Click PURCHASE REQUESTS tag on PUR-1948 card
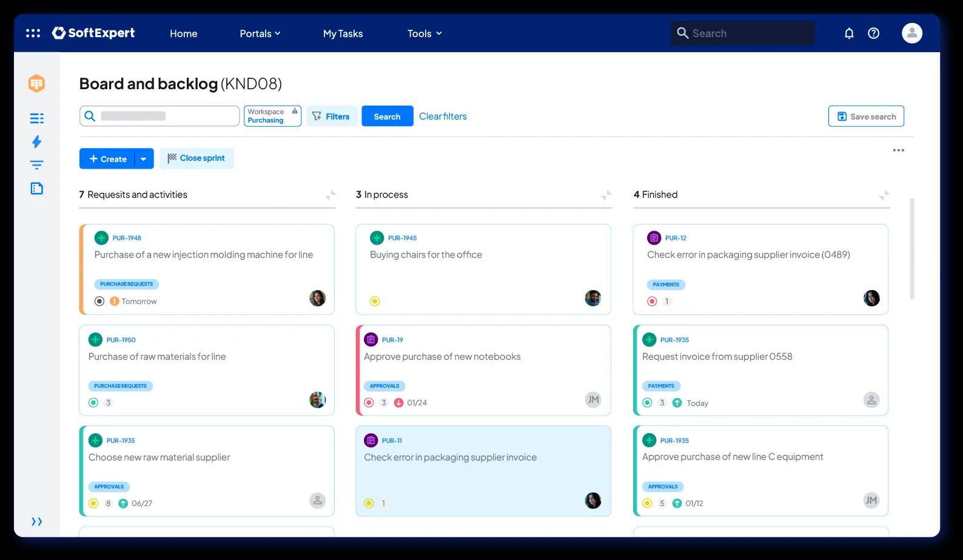963x560 pixels. tap(126, 284)
